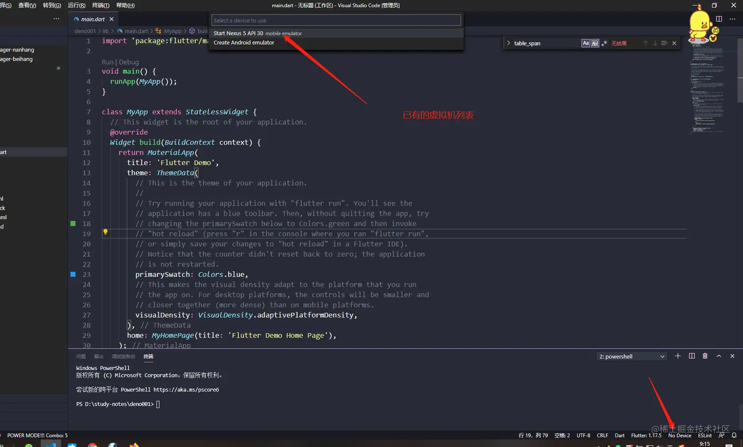Click the find input containing table_span
The image size is (743, 447).
click(546, 43)
